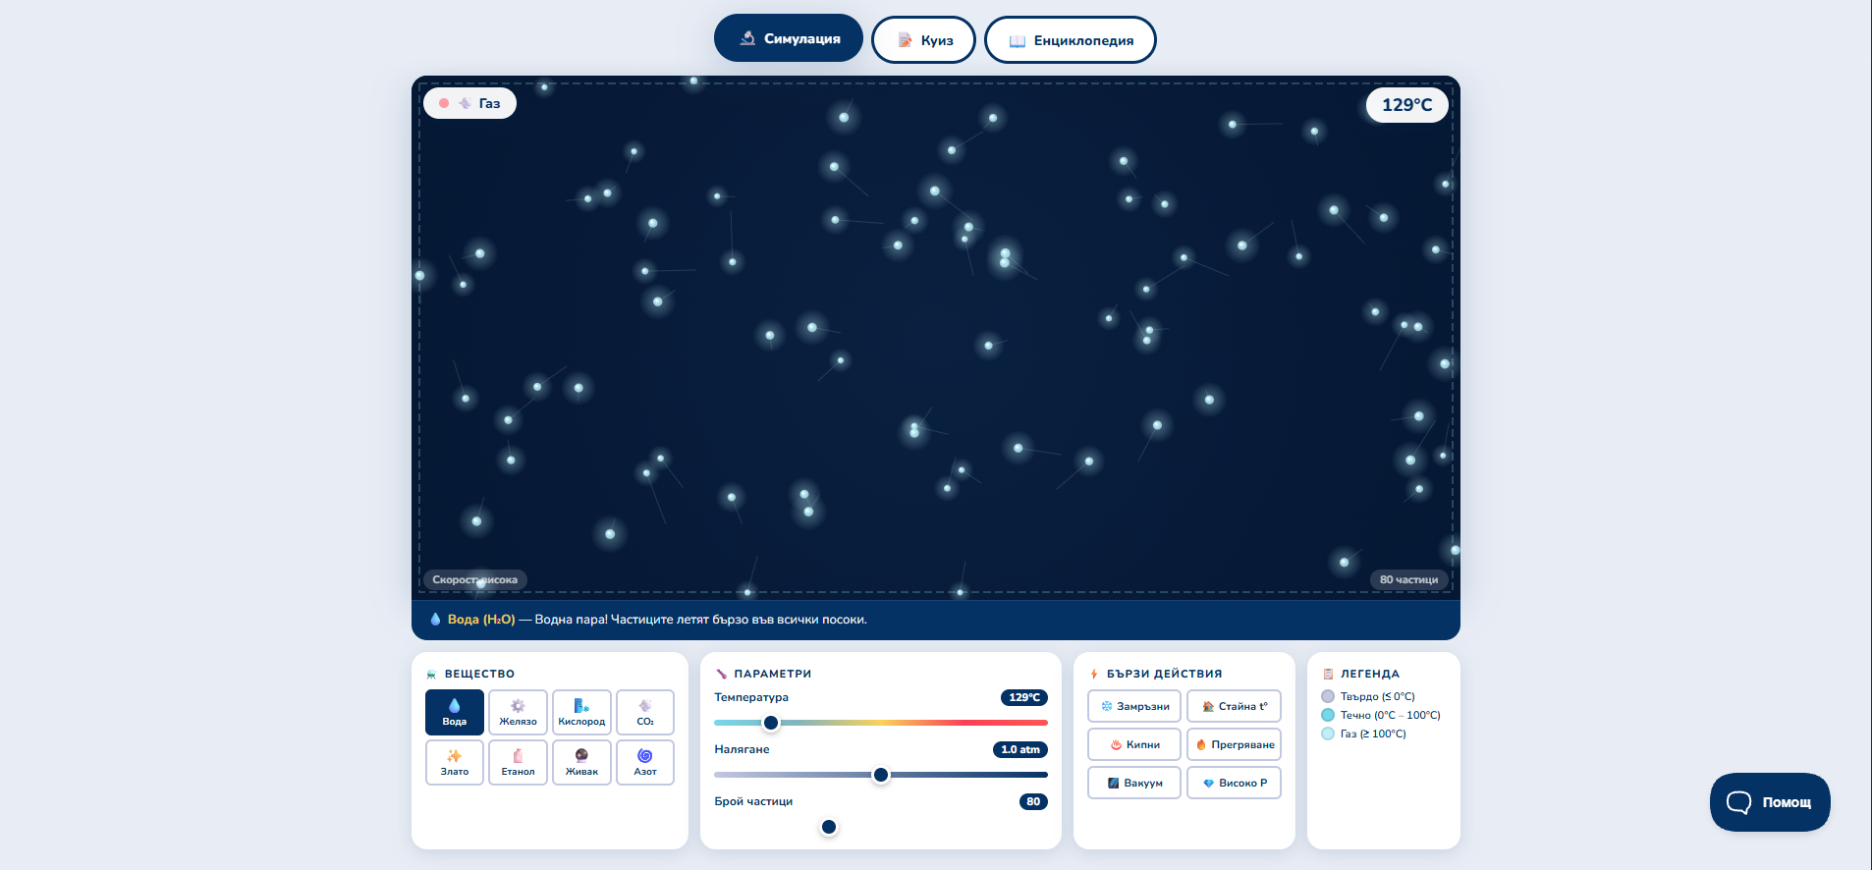Image resolution: width=1872 pixels, height=870 pixels.
Task: Switch to the Куиз tab
Action: (x=923, y=40)
